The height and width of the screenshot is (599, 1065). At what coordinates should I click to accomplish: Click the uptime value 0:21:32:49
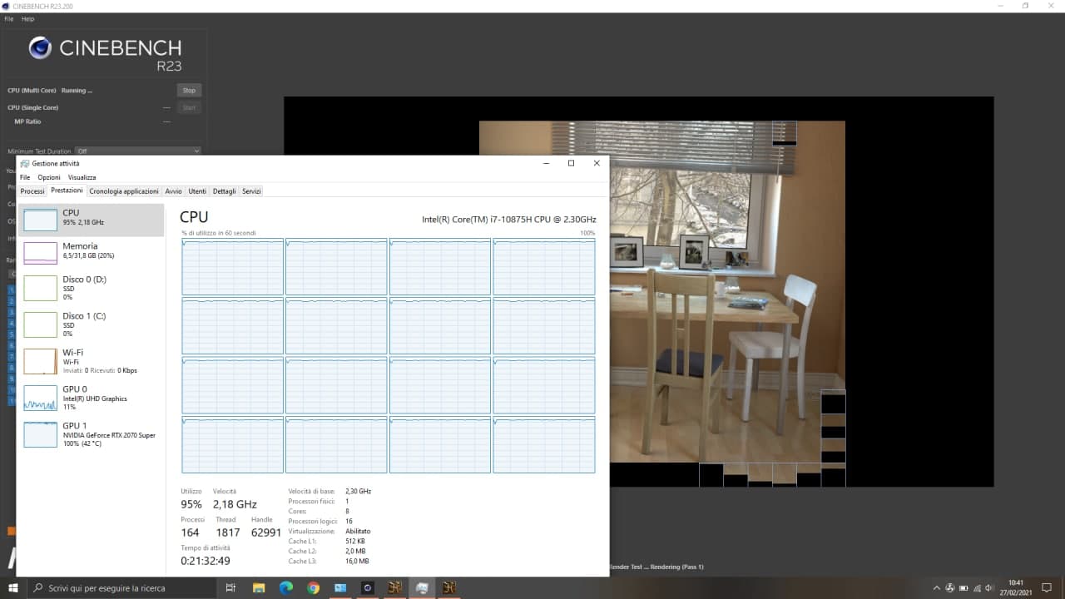(206, 561)
